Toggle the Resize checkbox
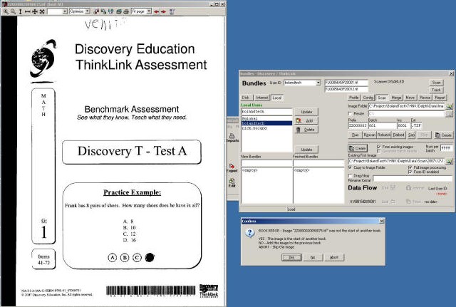Viewport: 456px width, 307px height. pos(350,114)
